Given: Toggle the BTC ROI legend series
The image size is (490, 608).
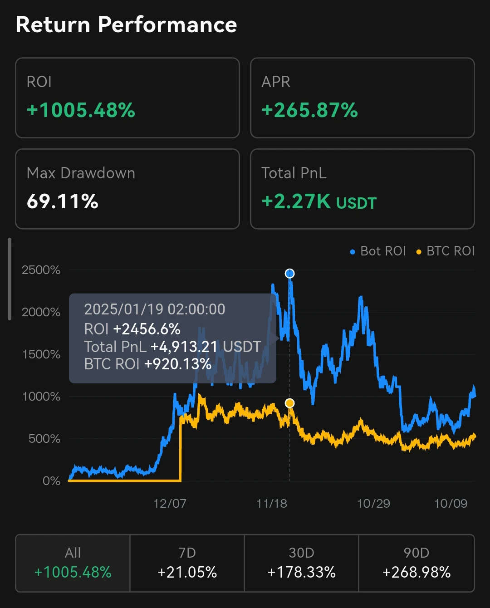Looking at the screenshot, I should click(x=445, y=251).
